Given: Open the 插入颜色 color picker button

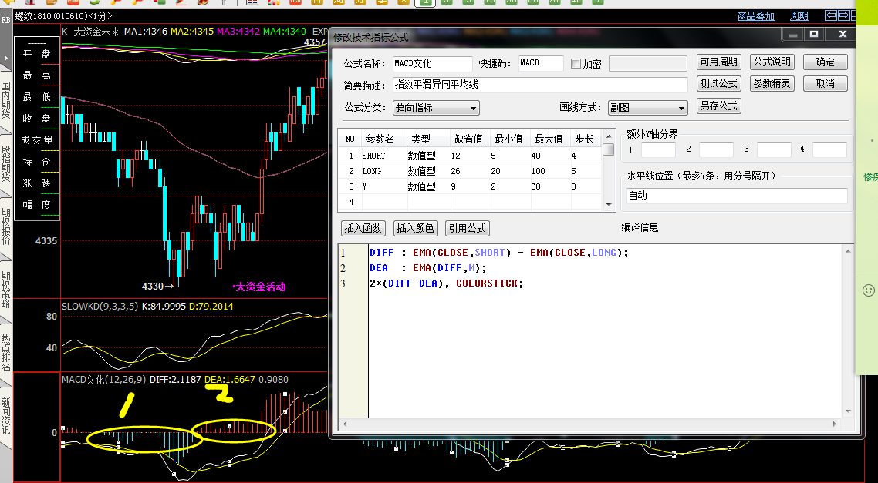Looking at the screenshot, I should [416, 228].
